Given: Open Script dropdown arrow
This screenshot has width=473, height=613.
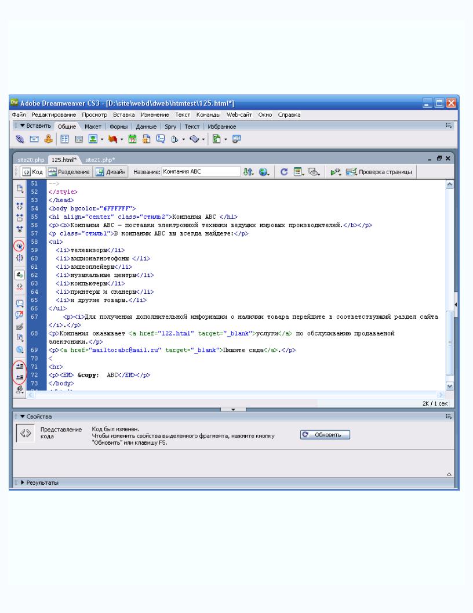Looking at the screenshot, I should click(203, 139).
